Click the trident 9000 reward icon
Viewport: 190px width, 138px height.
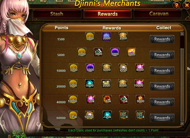140,99
